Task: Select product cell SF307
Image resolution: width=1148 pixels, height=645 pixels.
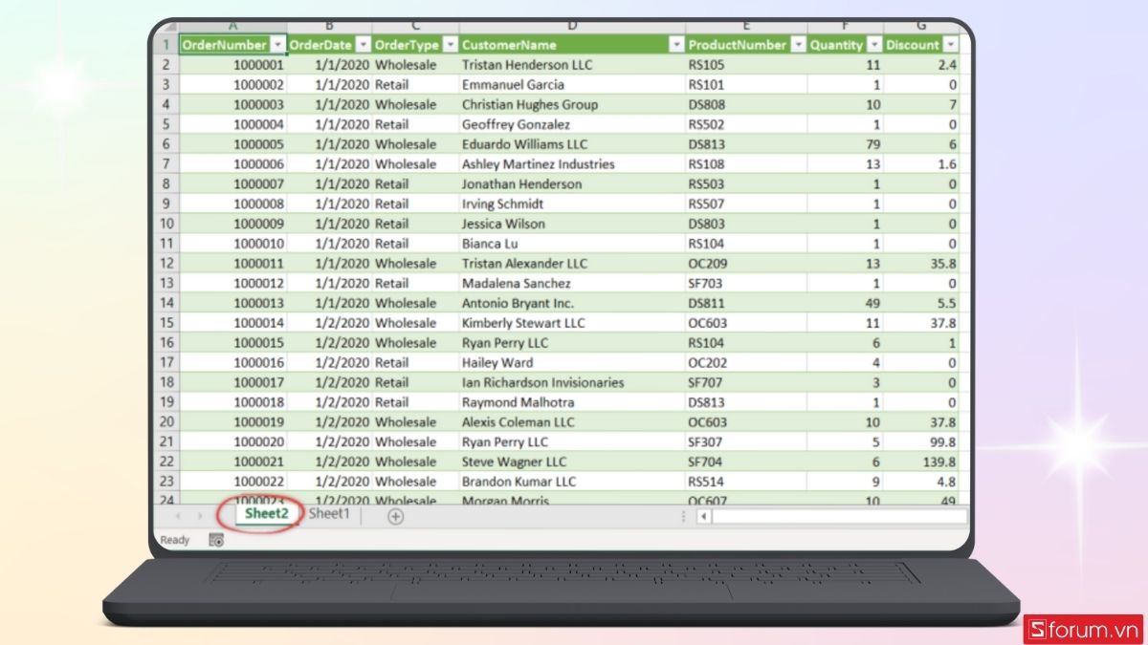Action: pos(746,441)
